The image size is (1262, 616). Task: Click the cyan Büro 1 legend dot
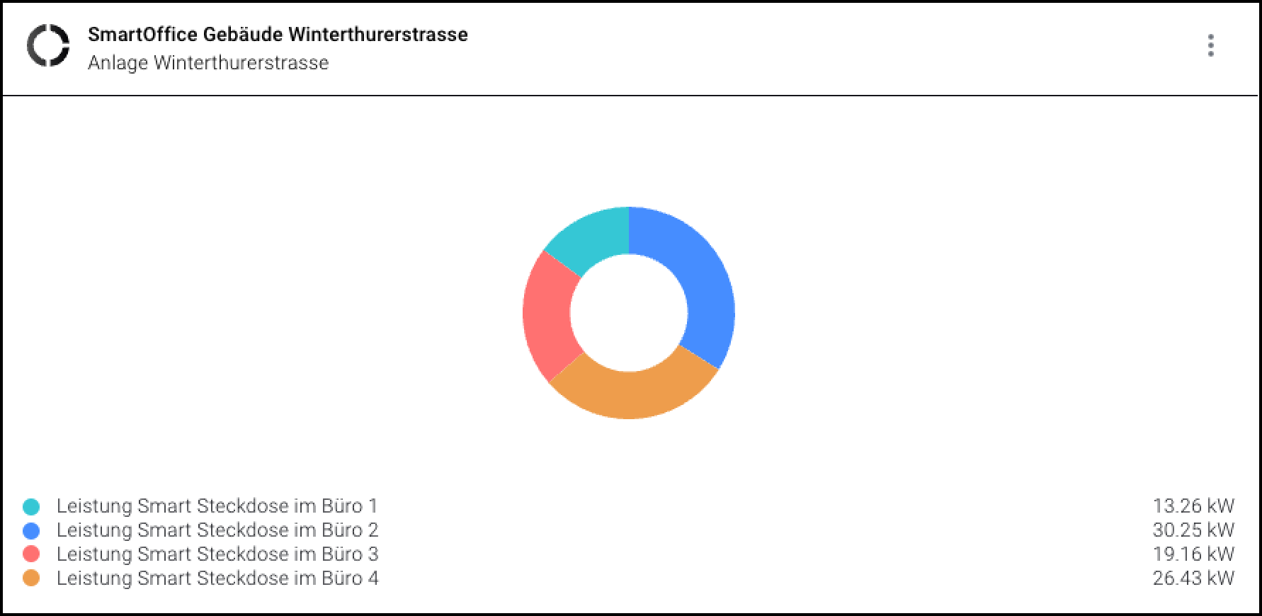click(31, 506)
